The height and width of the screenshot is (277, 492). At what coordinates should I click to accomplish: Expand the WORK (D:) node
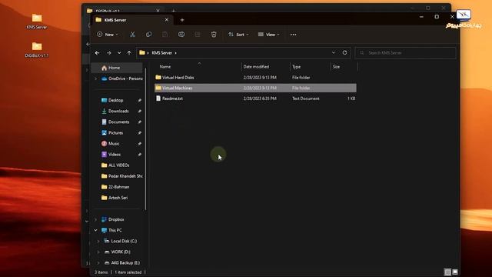coord(98,252)
